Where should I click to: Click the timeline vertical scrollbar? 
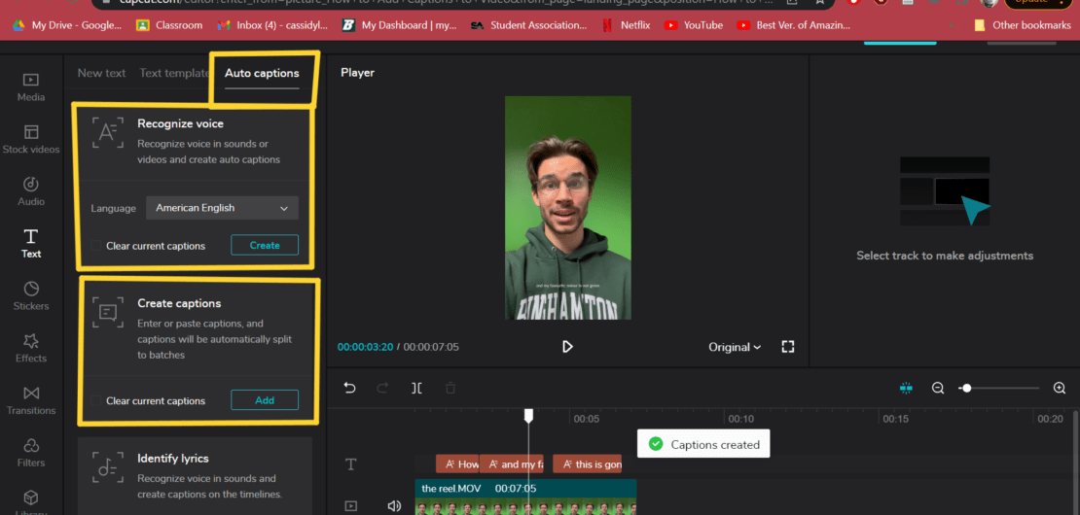pyautogui.click(x=1076, y=463)
